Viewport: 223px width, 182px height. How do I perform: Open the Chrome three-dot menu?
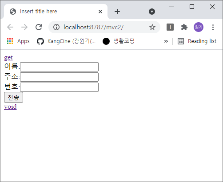tap(213, 27)
